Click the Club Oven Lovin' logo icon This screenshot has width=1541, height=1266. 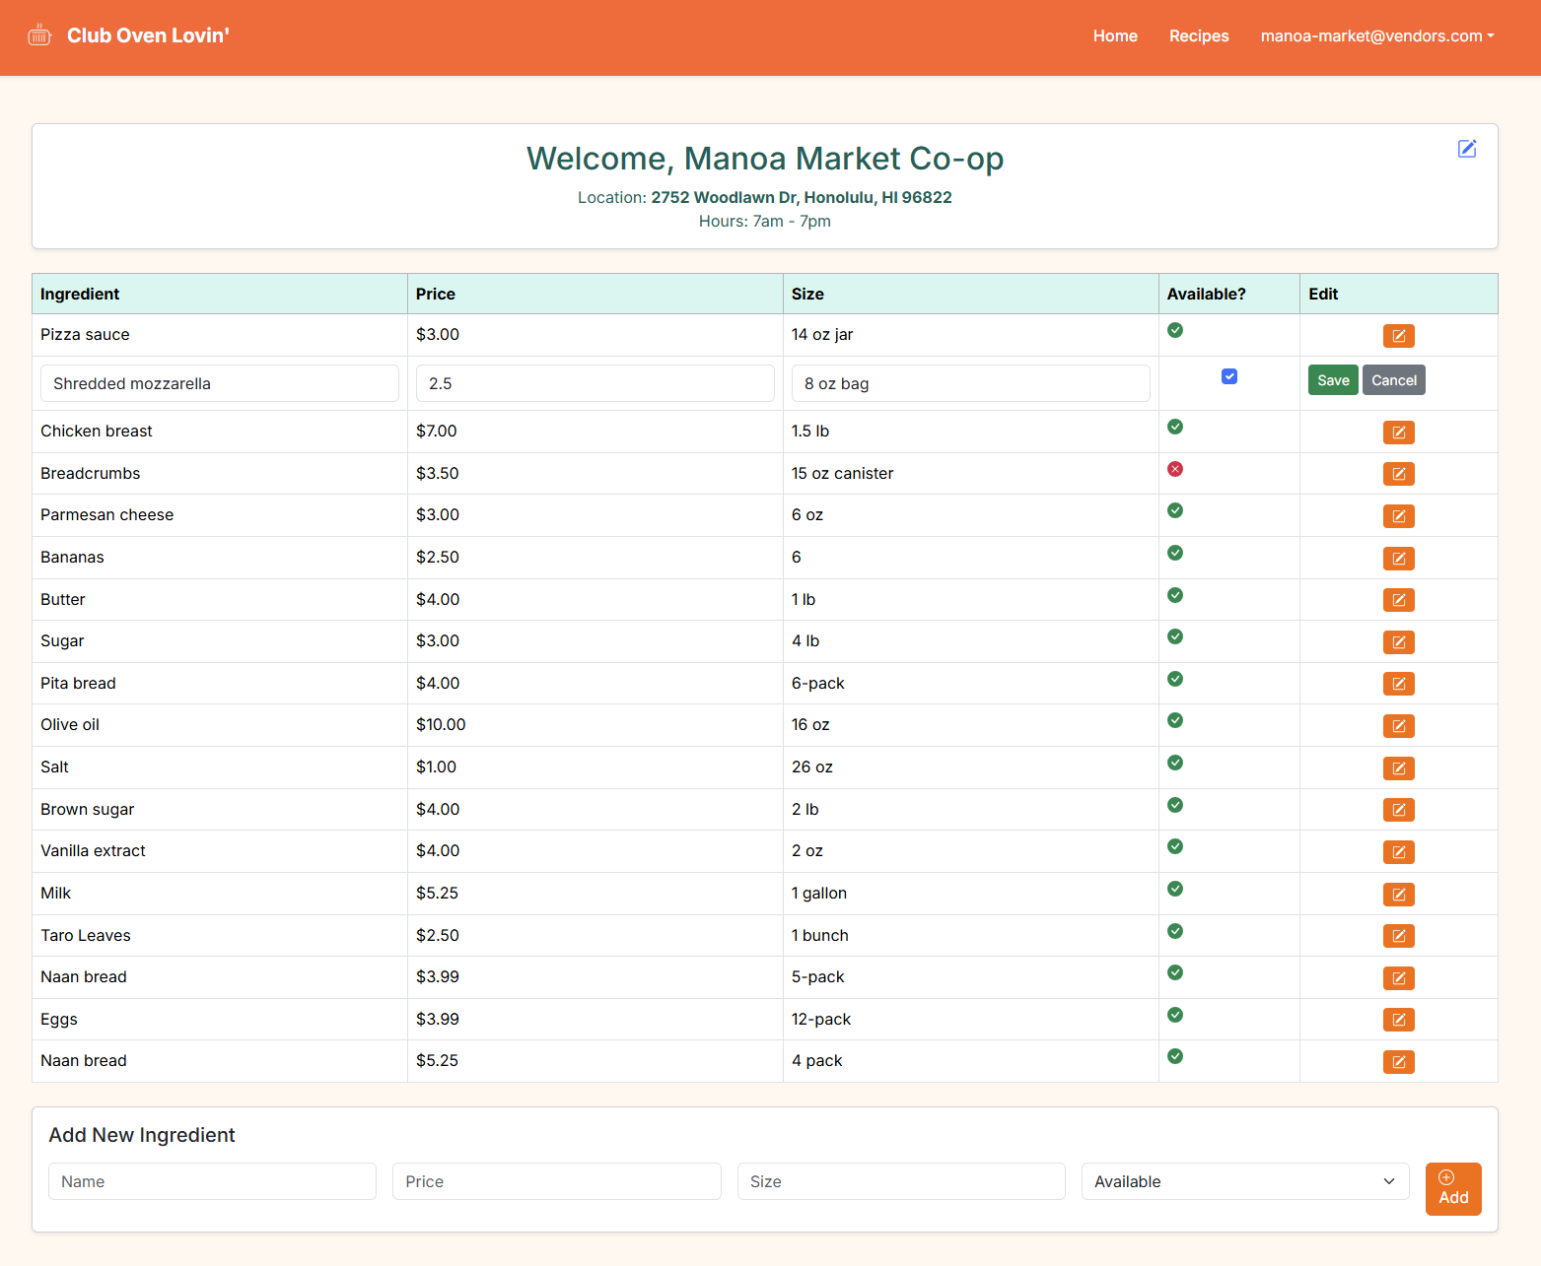click(39, 35)
